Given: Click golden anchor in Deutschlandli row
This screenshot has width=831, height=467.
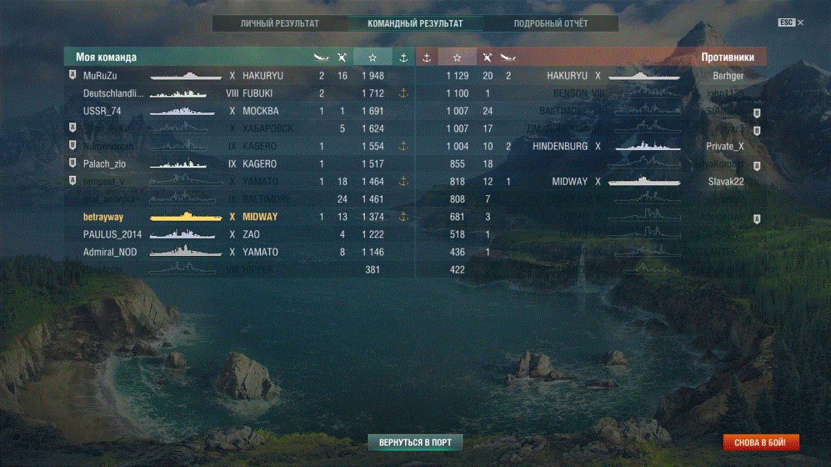Looking at the screenshot, I should point(404,93).
